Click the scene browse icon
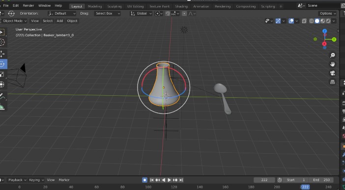This screenshot has width=345, height=190. (301, 6)
